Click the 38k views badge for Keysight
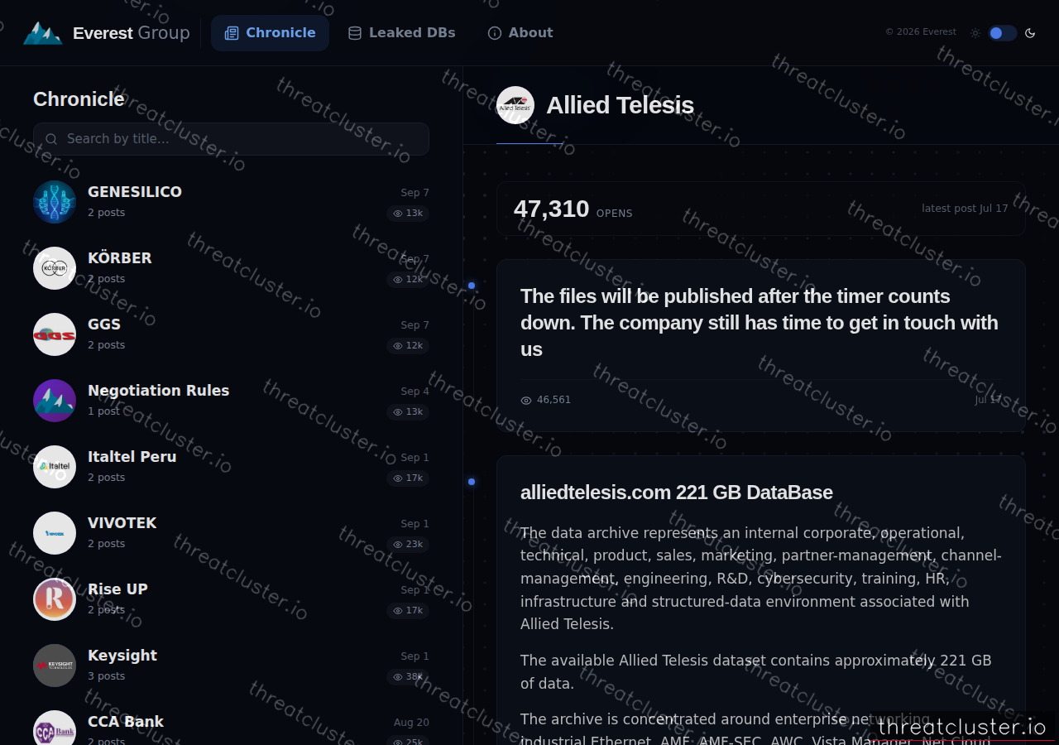1059x745 pixels. (x=408, y=677)
